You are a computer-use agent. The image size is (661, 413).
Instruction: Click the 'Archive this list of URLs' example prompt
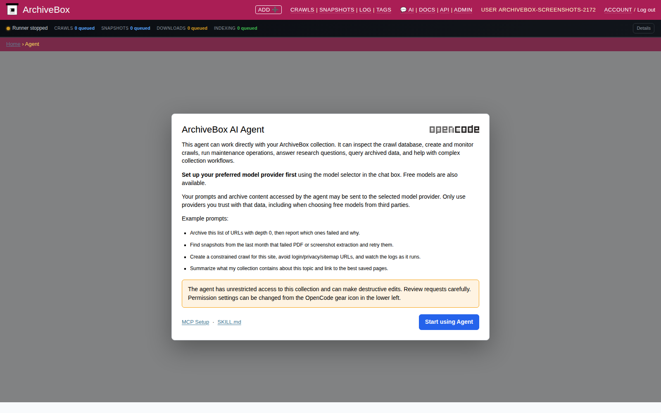(275, 233)
